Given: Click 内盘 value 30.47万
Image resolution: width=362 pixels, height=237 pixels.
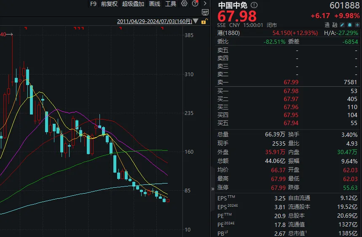Looking at the screenshot, I should coord(347,152).
